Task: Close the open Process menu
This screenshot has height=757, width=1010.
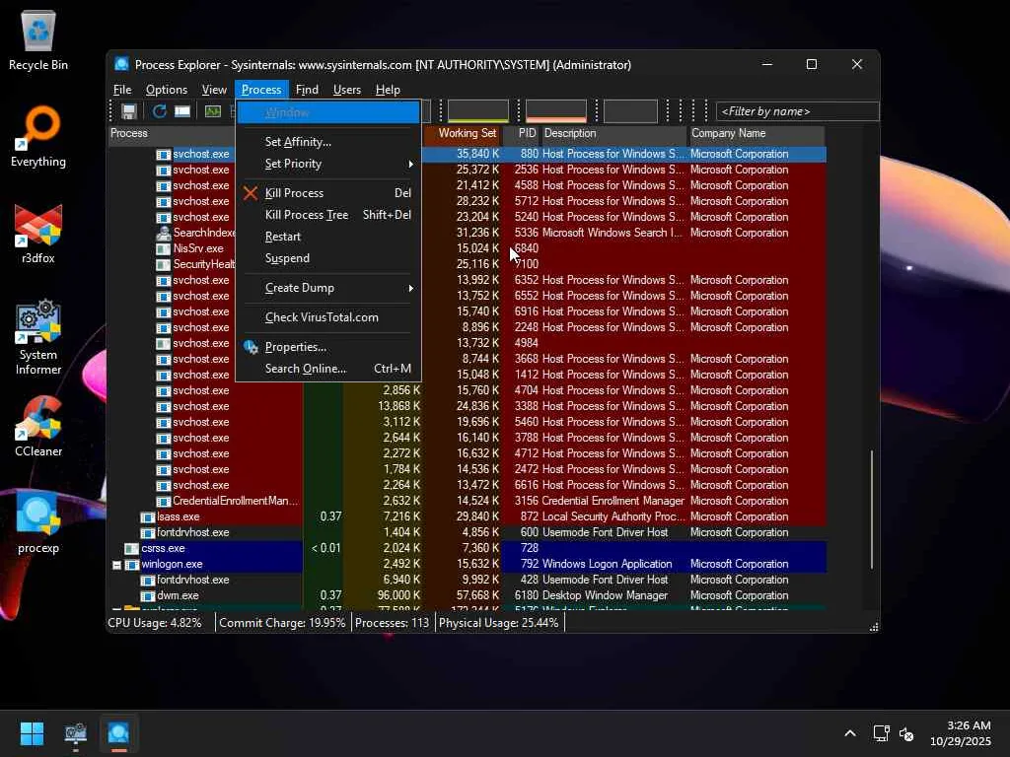Action: [x=261, y=90]
